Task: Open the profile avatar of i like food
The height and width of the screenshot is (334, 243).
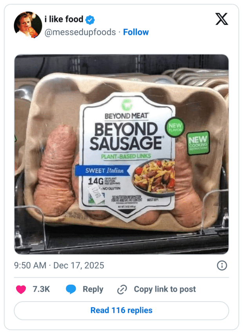Action: [x=28, y=25]
